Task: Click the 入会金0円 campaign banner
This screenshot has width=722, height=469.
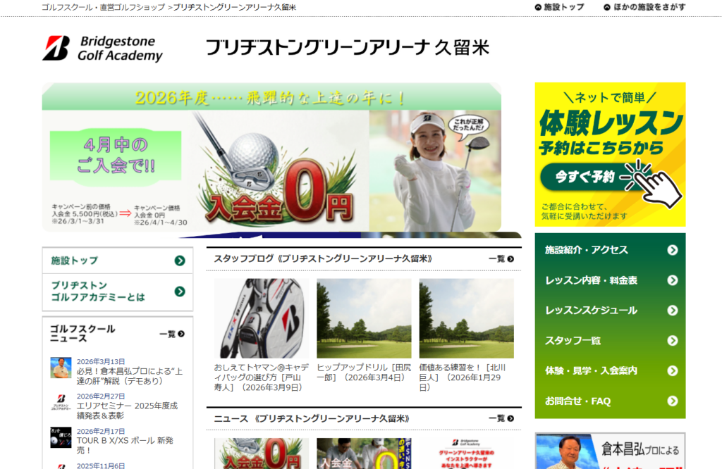Action: 271,161
